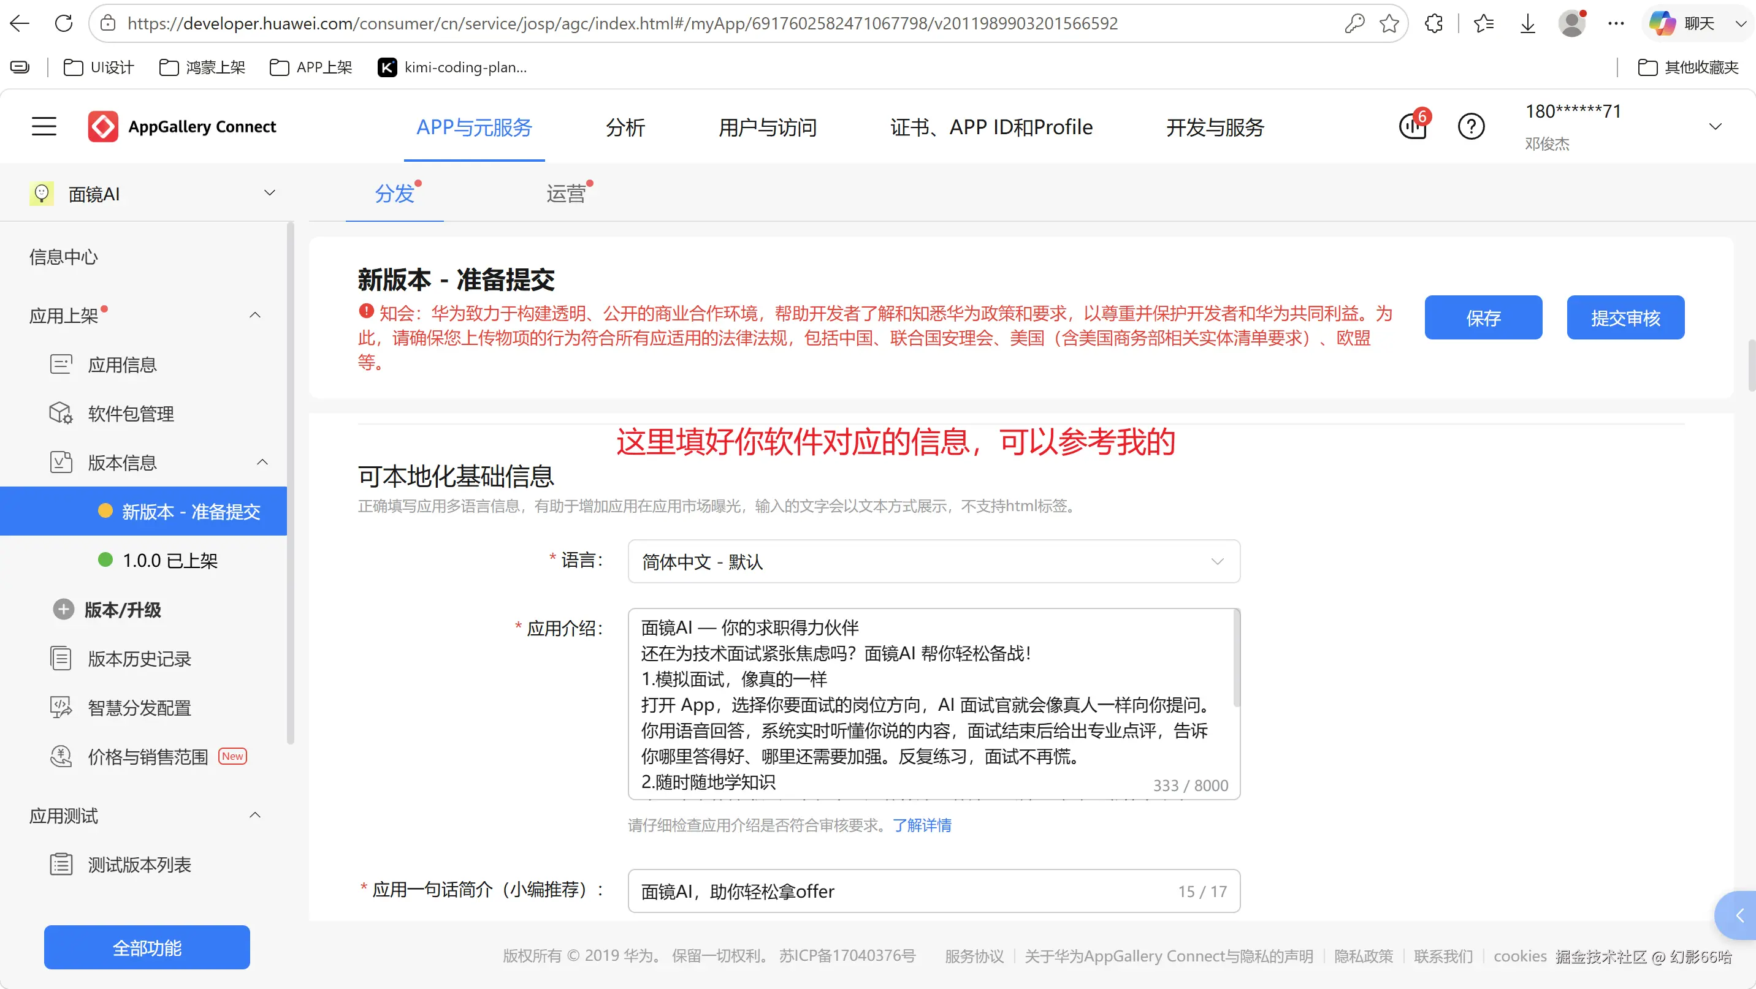
Task: Open the floating side panel arrow at right edge
Action: tap(1737, 915)
